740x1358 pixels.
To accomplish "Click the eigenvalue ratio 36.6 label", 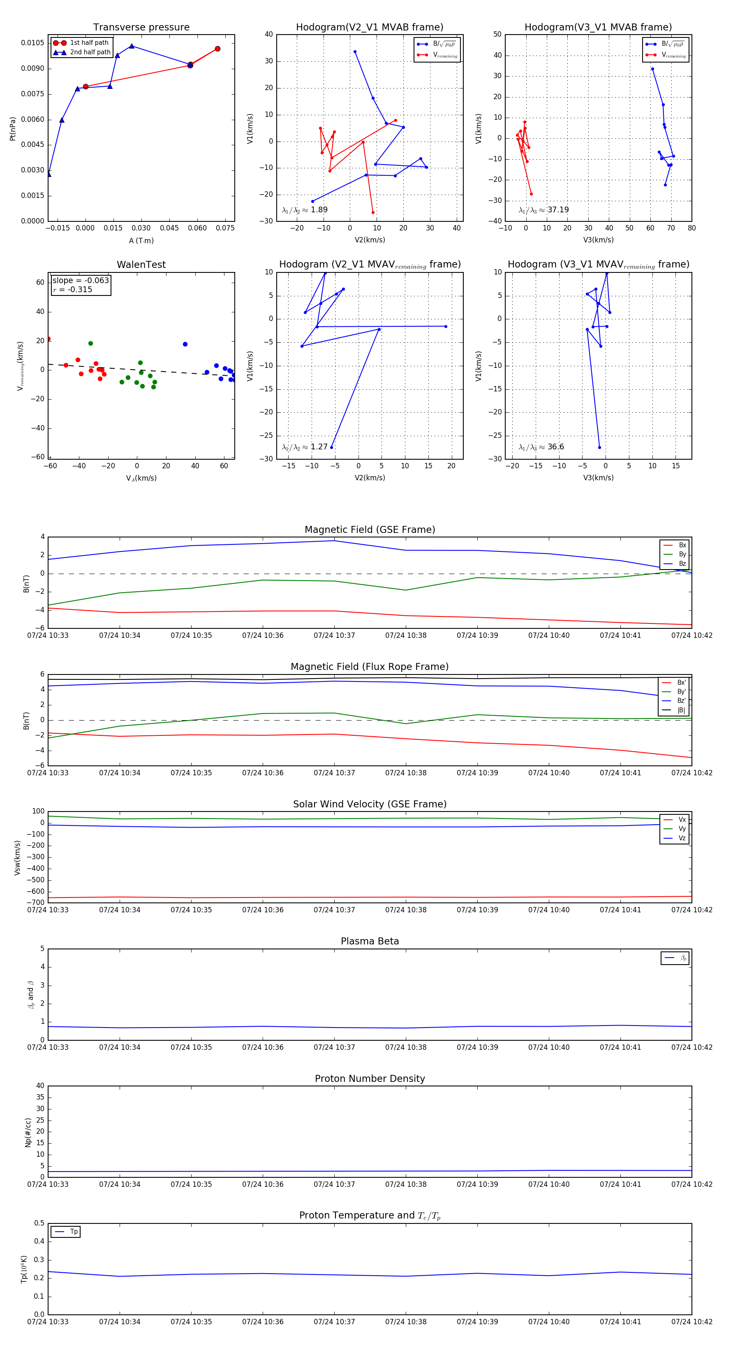I will 541,447.
